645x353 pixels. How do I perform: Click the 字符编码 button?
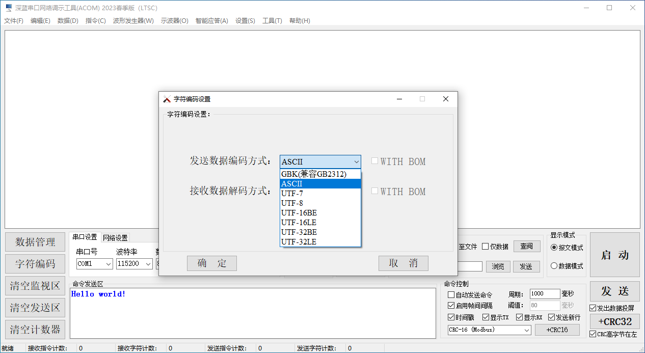[x=35, y=264]
